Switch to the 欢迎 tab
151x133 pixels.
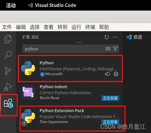[134, 37]
